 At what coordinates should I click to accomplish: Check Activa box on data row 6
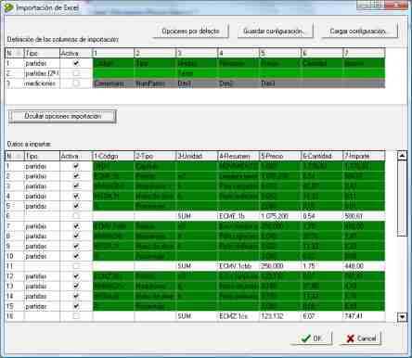click(76, 216)
